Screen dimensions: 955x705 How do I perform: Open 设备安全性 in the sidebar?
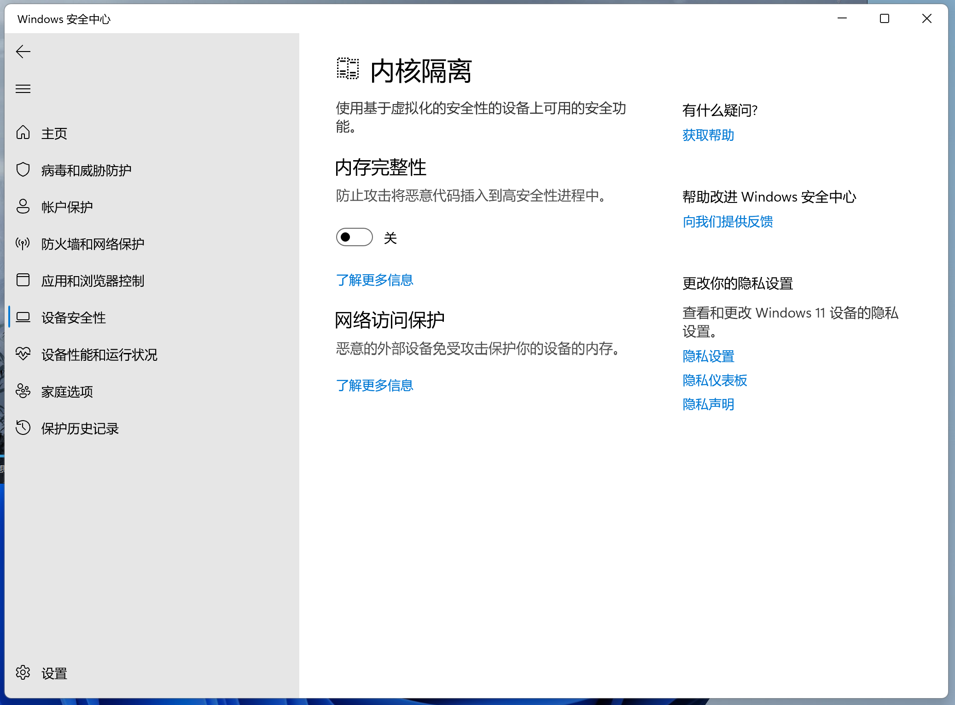coord(152,317)
